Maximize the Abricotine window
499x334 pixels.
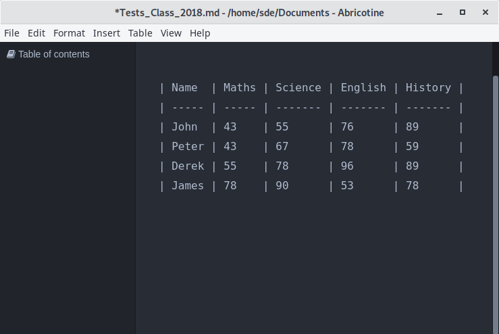point(463,12)
